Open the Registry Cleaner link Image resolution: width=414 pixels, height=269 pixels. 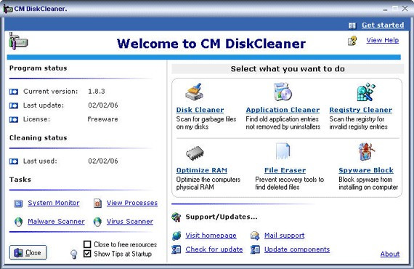click(x=361, y=110)
